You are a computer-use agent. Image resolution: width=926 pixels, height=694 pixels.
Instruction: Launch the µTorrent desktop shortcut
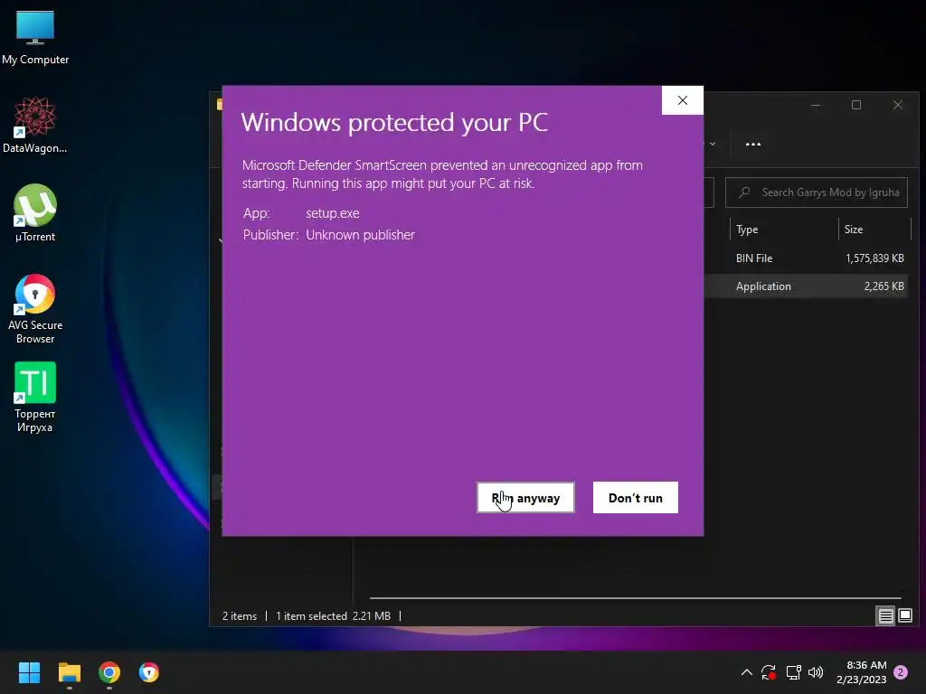35,213
